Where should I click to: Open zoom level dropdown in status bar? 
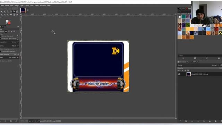click(37, 121)
